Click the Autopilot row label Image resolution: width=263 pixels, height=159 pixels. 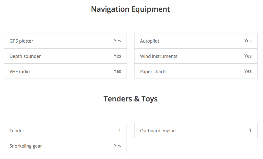tap(150, 41)
